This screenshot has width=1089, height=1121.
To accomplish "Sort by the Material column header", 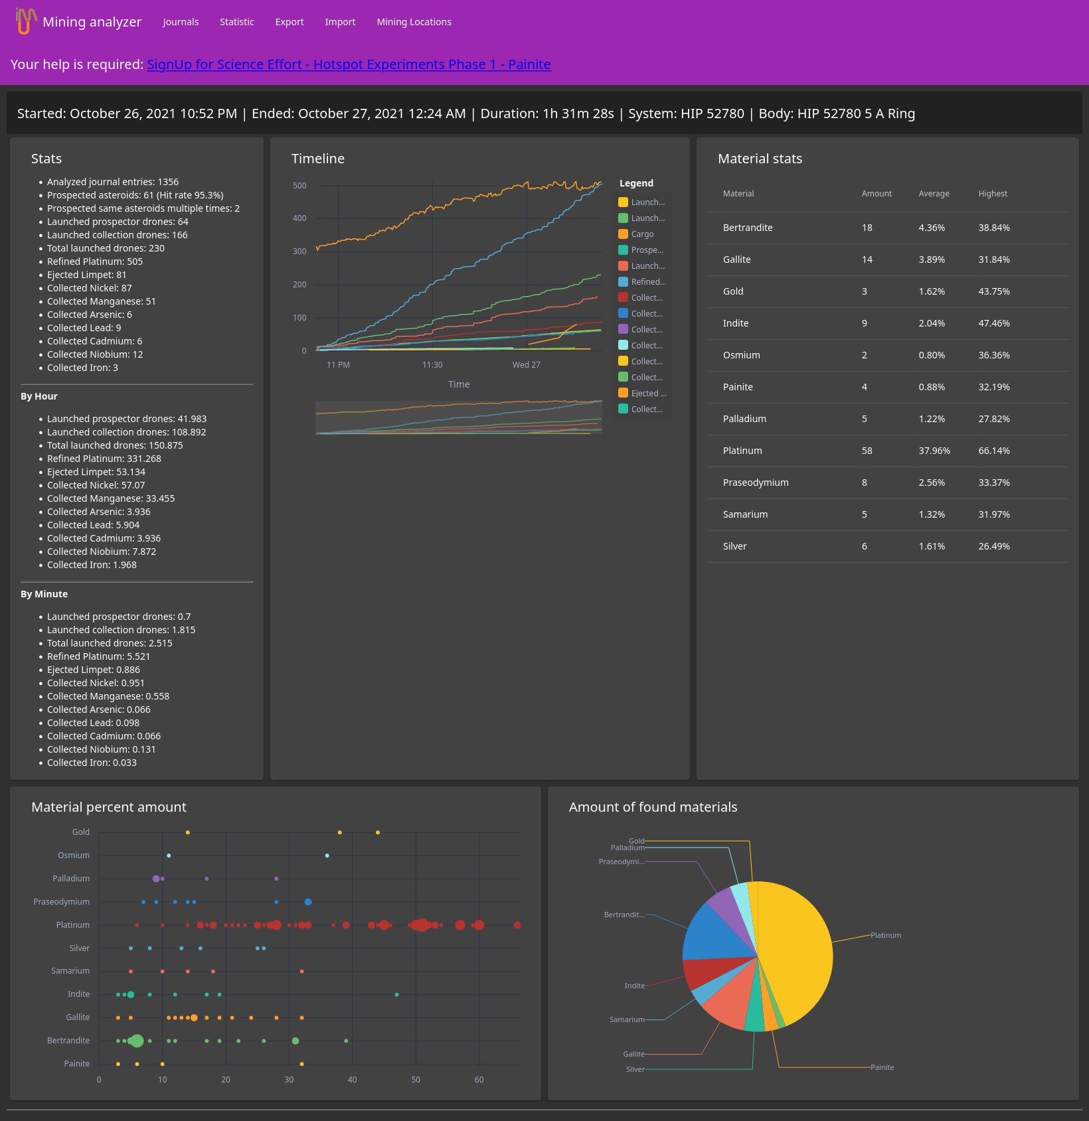I will pyautogui.click(x=738, y=194).
